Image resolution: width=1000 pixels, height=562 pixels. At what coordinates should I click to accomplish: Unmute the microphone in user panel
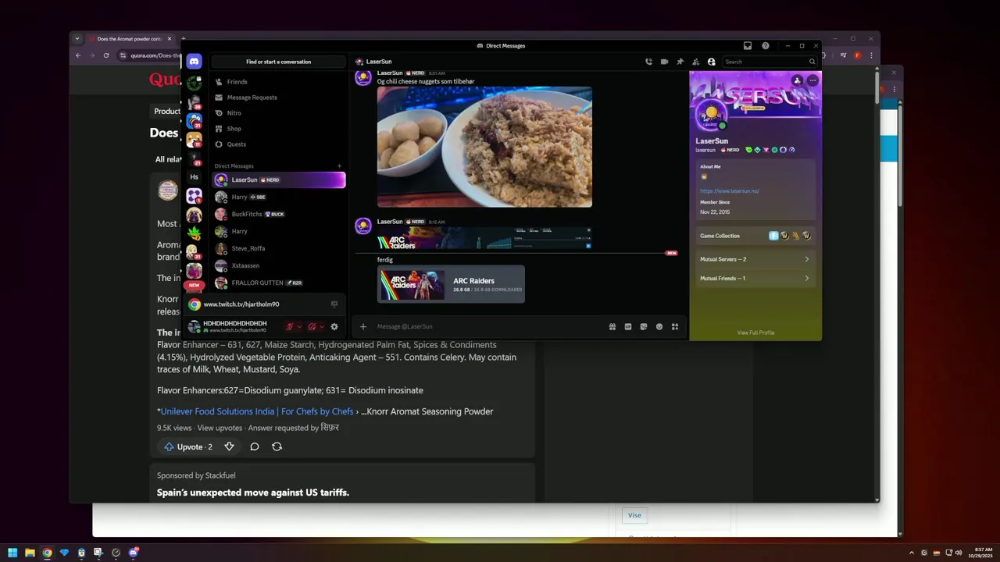pyautogui.click(x=290, y=326)
